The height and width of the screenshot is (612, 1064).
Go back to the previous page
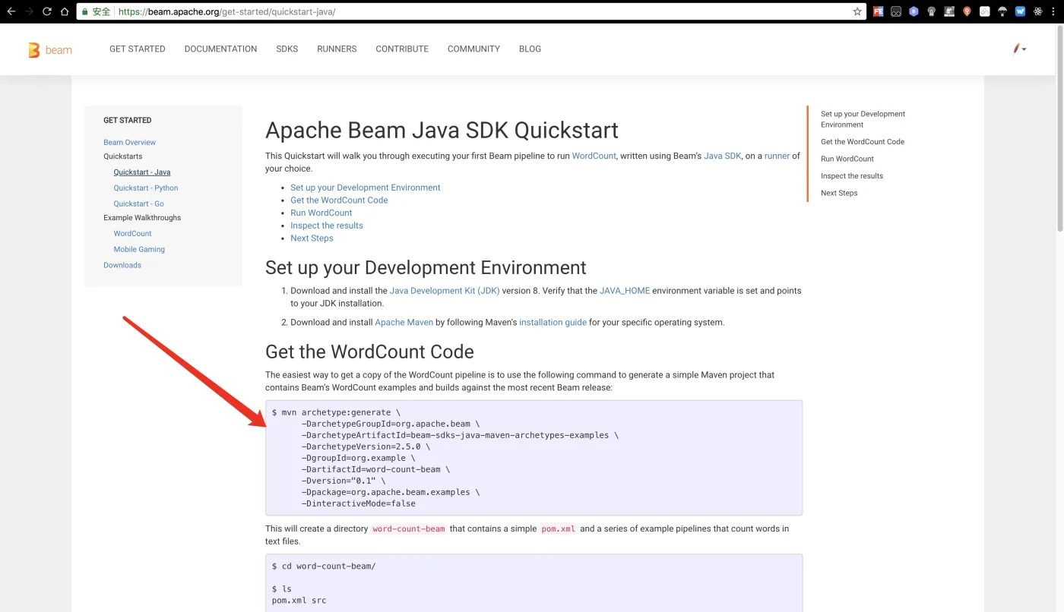11,11
